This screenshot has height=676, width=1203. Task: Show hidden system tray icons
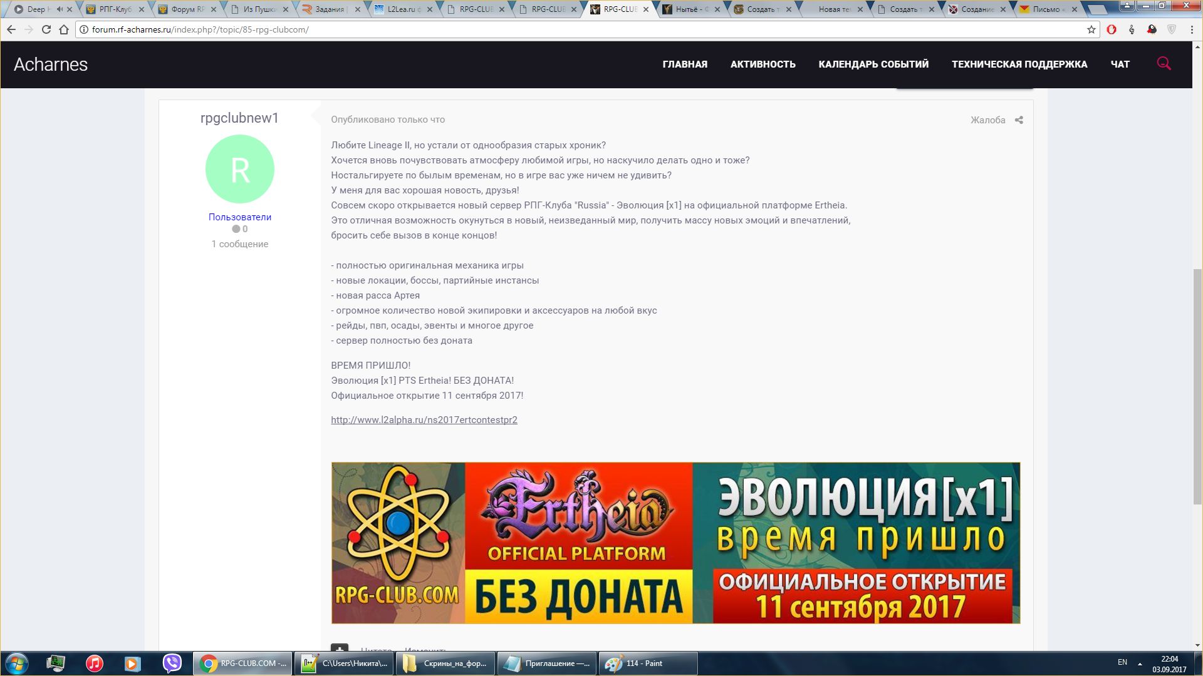coord(1140,663)
